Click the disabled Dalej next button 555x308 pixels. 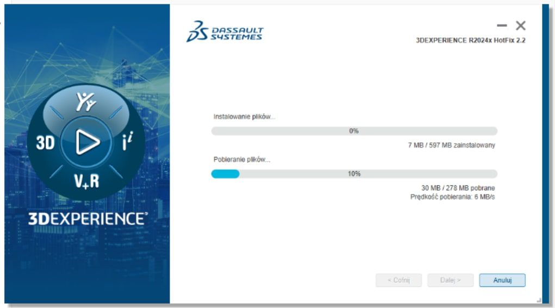coord(450,280)
